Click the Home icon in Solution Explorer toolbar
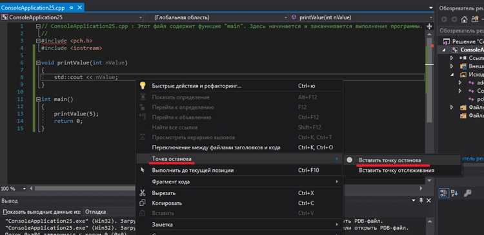 coord(464,20)
